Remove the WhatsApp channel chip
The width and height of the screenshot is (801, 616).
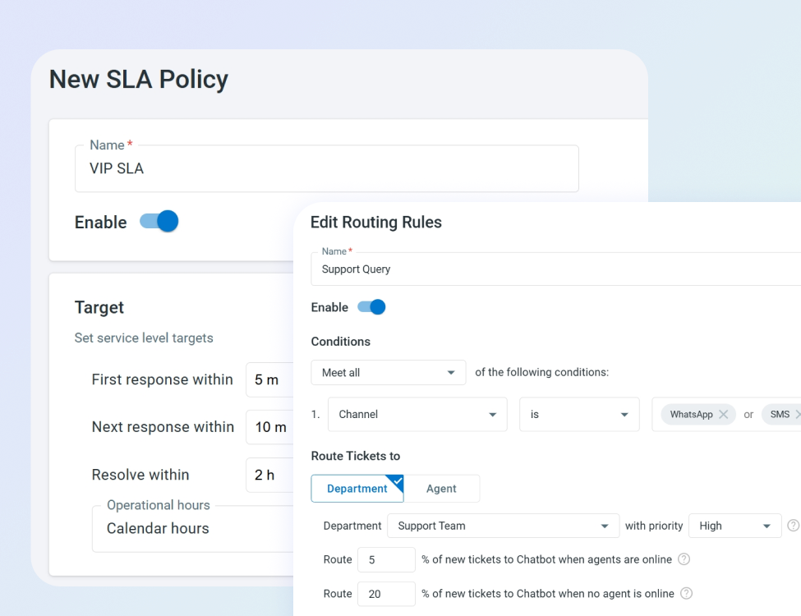[x=723, y=415]
